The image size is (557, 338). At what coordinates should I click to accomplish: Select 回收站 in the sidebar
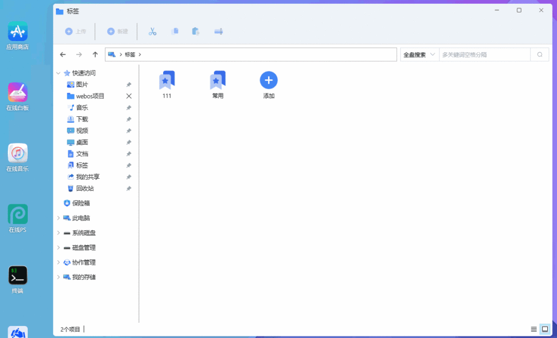(84, 189)
